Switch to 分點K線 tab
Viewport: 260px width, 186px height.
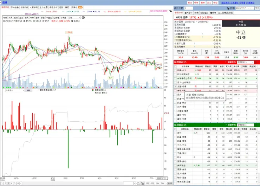(x=24, y=7)
